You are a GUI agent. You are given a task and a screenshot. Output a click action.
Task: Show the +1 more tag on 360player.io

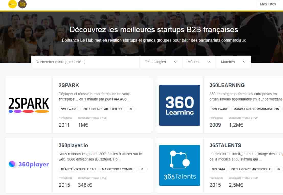pos(142,169)
